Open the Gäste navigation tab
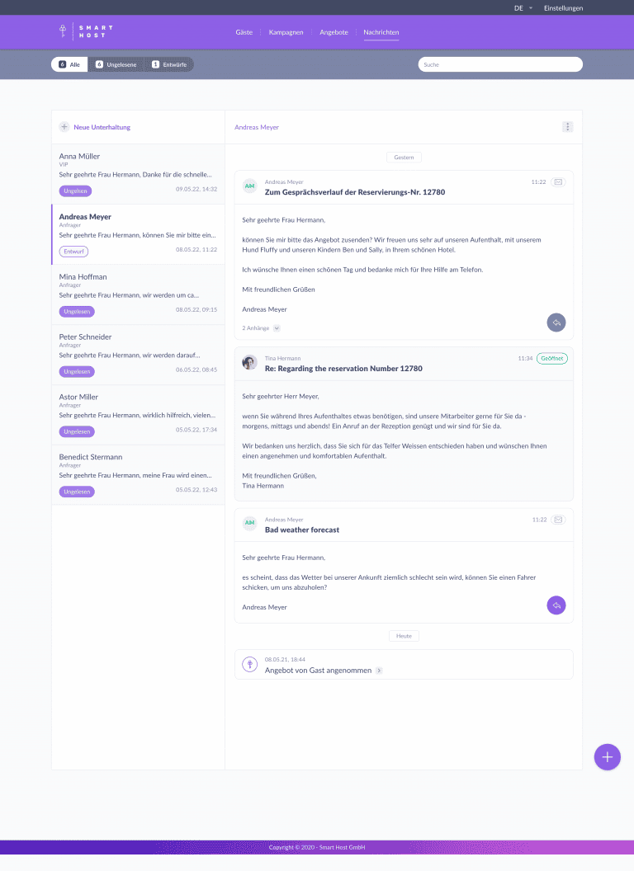The image size is (634, 871). click(244, 32)
